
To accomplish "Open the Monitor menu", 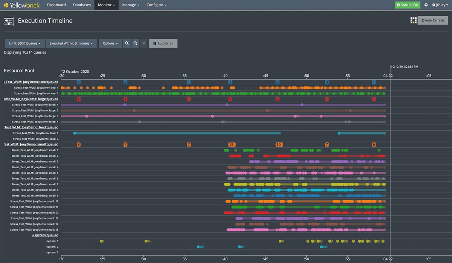I will click(x=106, y=5).
